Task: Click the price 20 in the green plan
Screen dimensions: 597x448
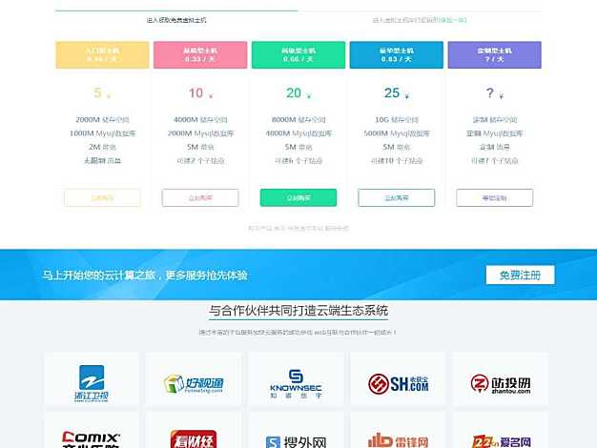Action: pos(294,92)
